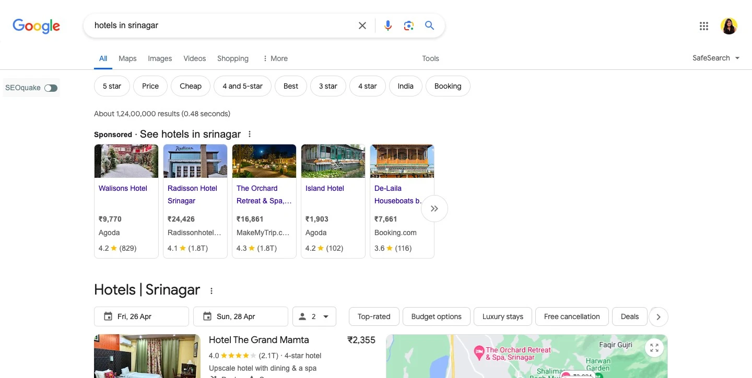Image resolution: width=752 pixels, height=378 pixels.
Task: Apply the 3 star filter chip
Action: [x=328, y=86]
